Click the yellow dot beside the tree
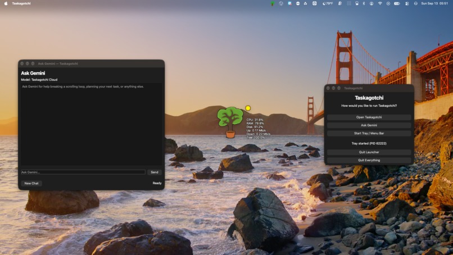453x255 pixels. tap(248, 108)
